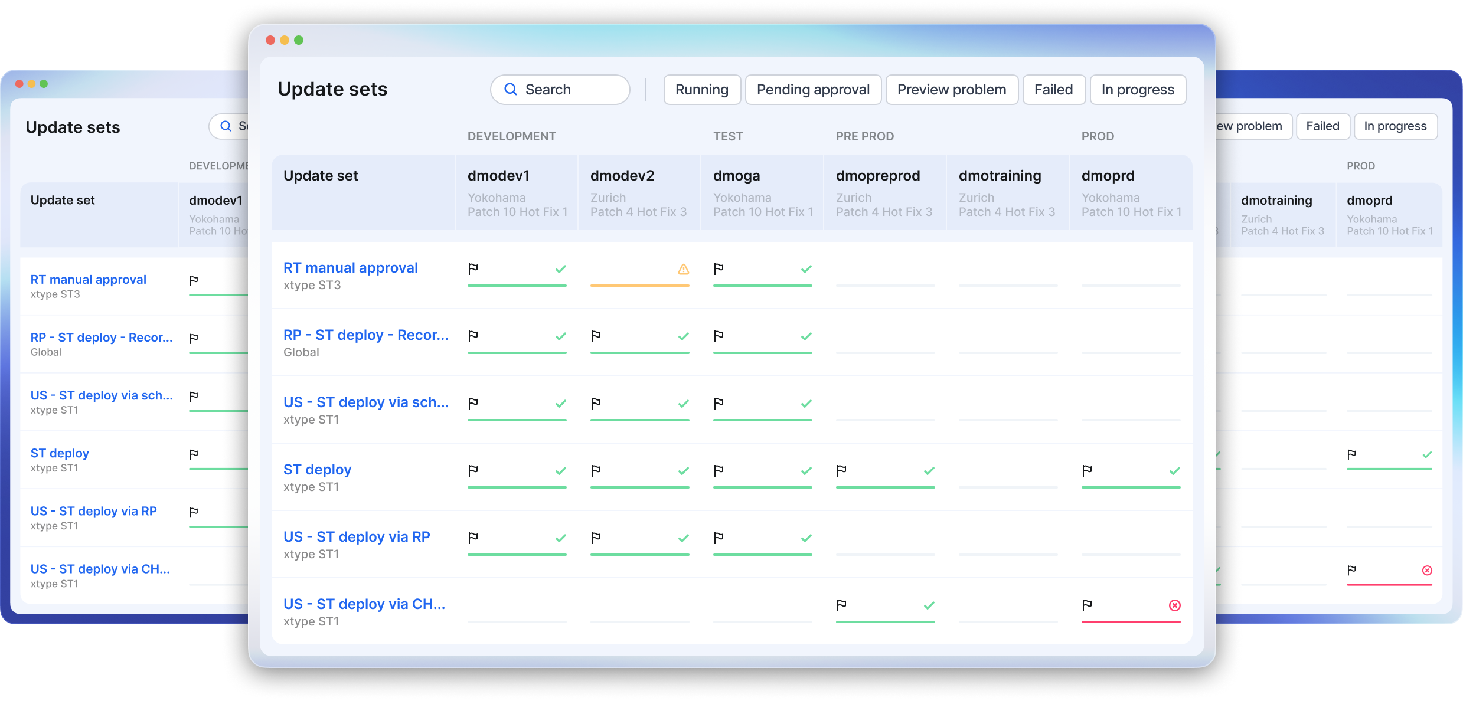Screen dimensions: 1463x701
Task: Click the warning icon for RT manual approval
Action: click(x=683, y=269)
